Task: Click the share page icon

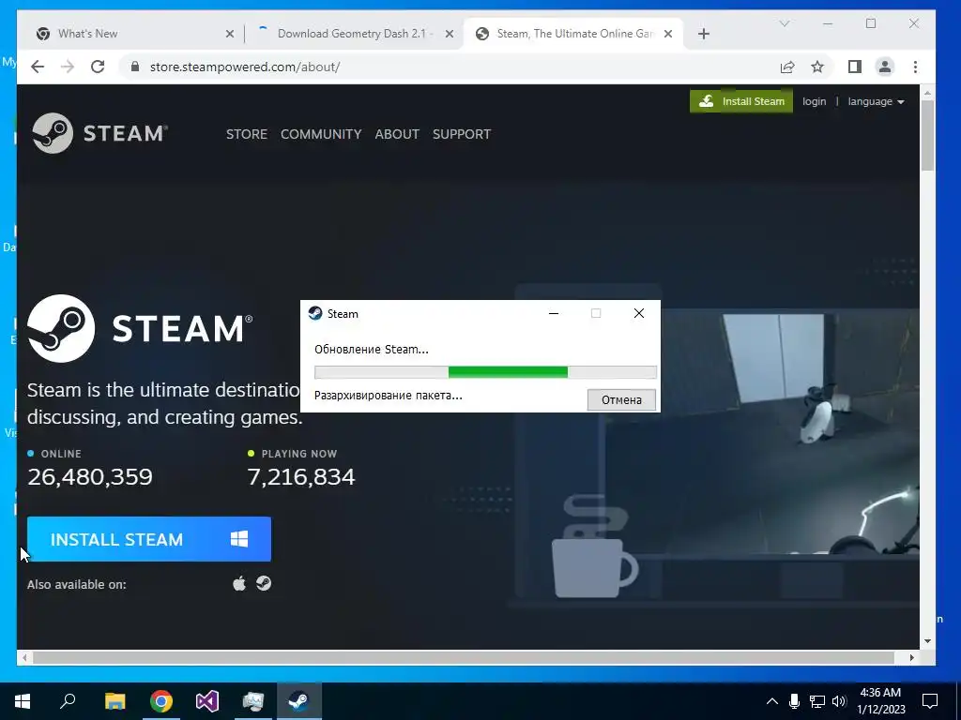Action: pyautogui.click(x=787, y=67)
